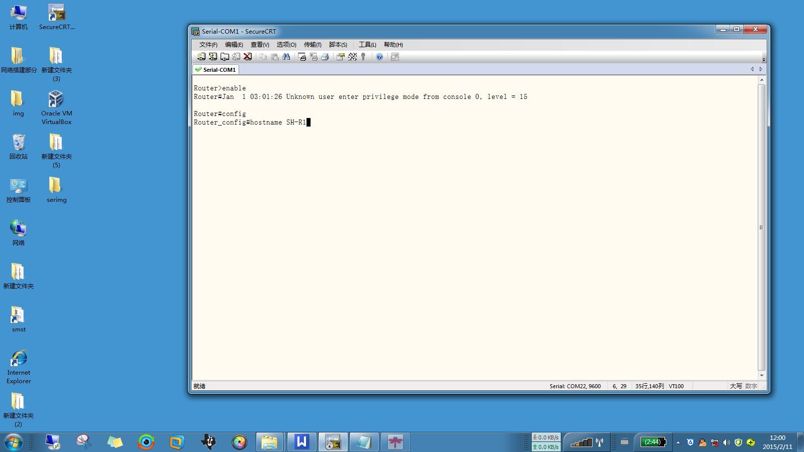
Task: Click the 'hostname SH-R1' command line text
Action: [278, 122]
